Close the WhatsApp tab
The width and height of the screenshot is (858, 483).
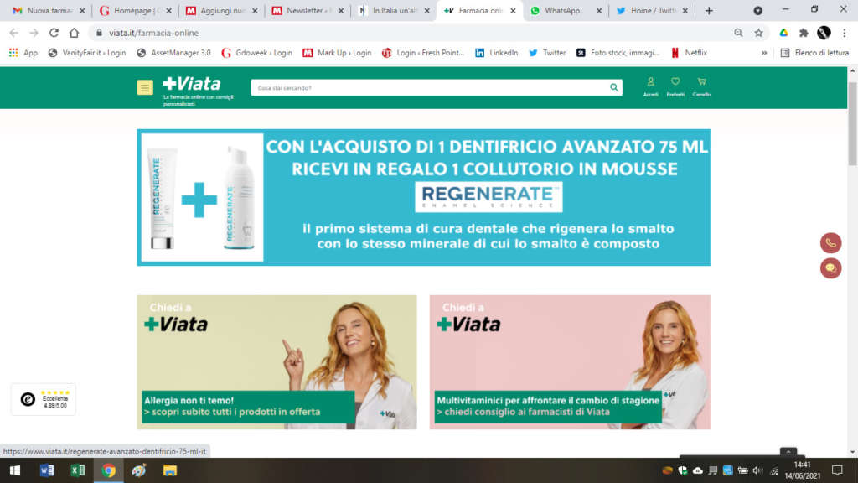coord(598,10)
